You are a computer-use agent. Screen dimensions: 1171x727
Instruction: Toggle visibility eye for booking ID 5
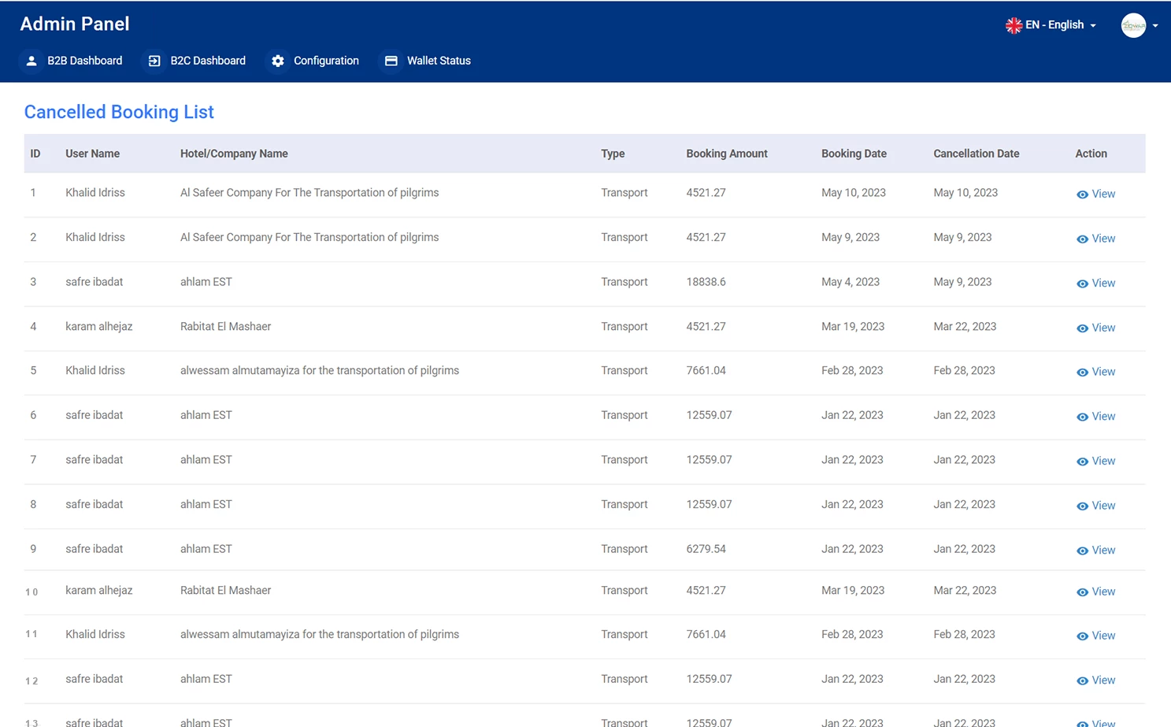coord(1081,372)
